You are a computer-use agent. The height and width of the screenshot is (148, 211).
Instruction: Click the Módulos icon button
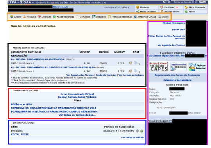138,7
